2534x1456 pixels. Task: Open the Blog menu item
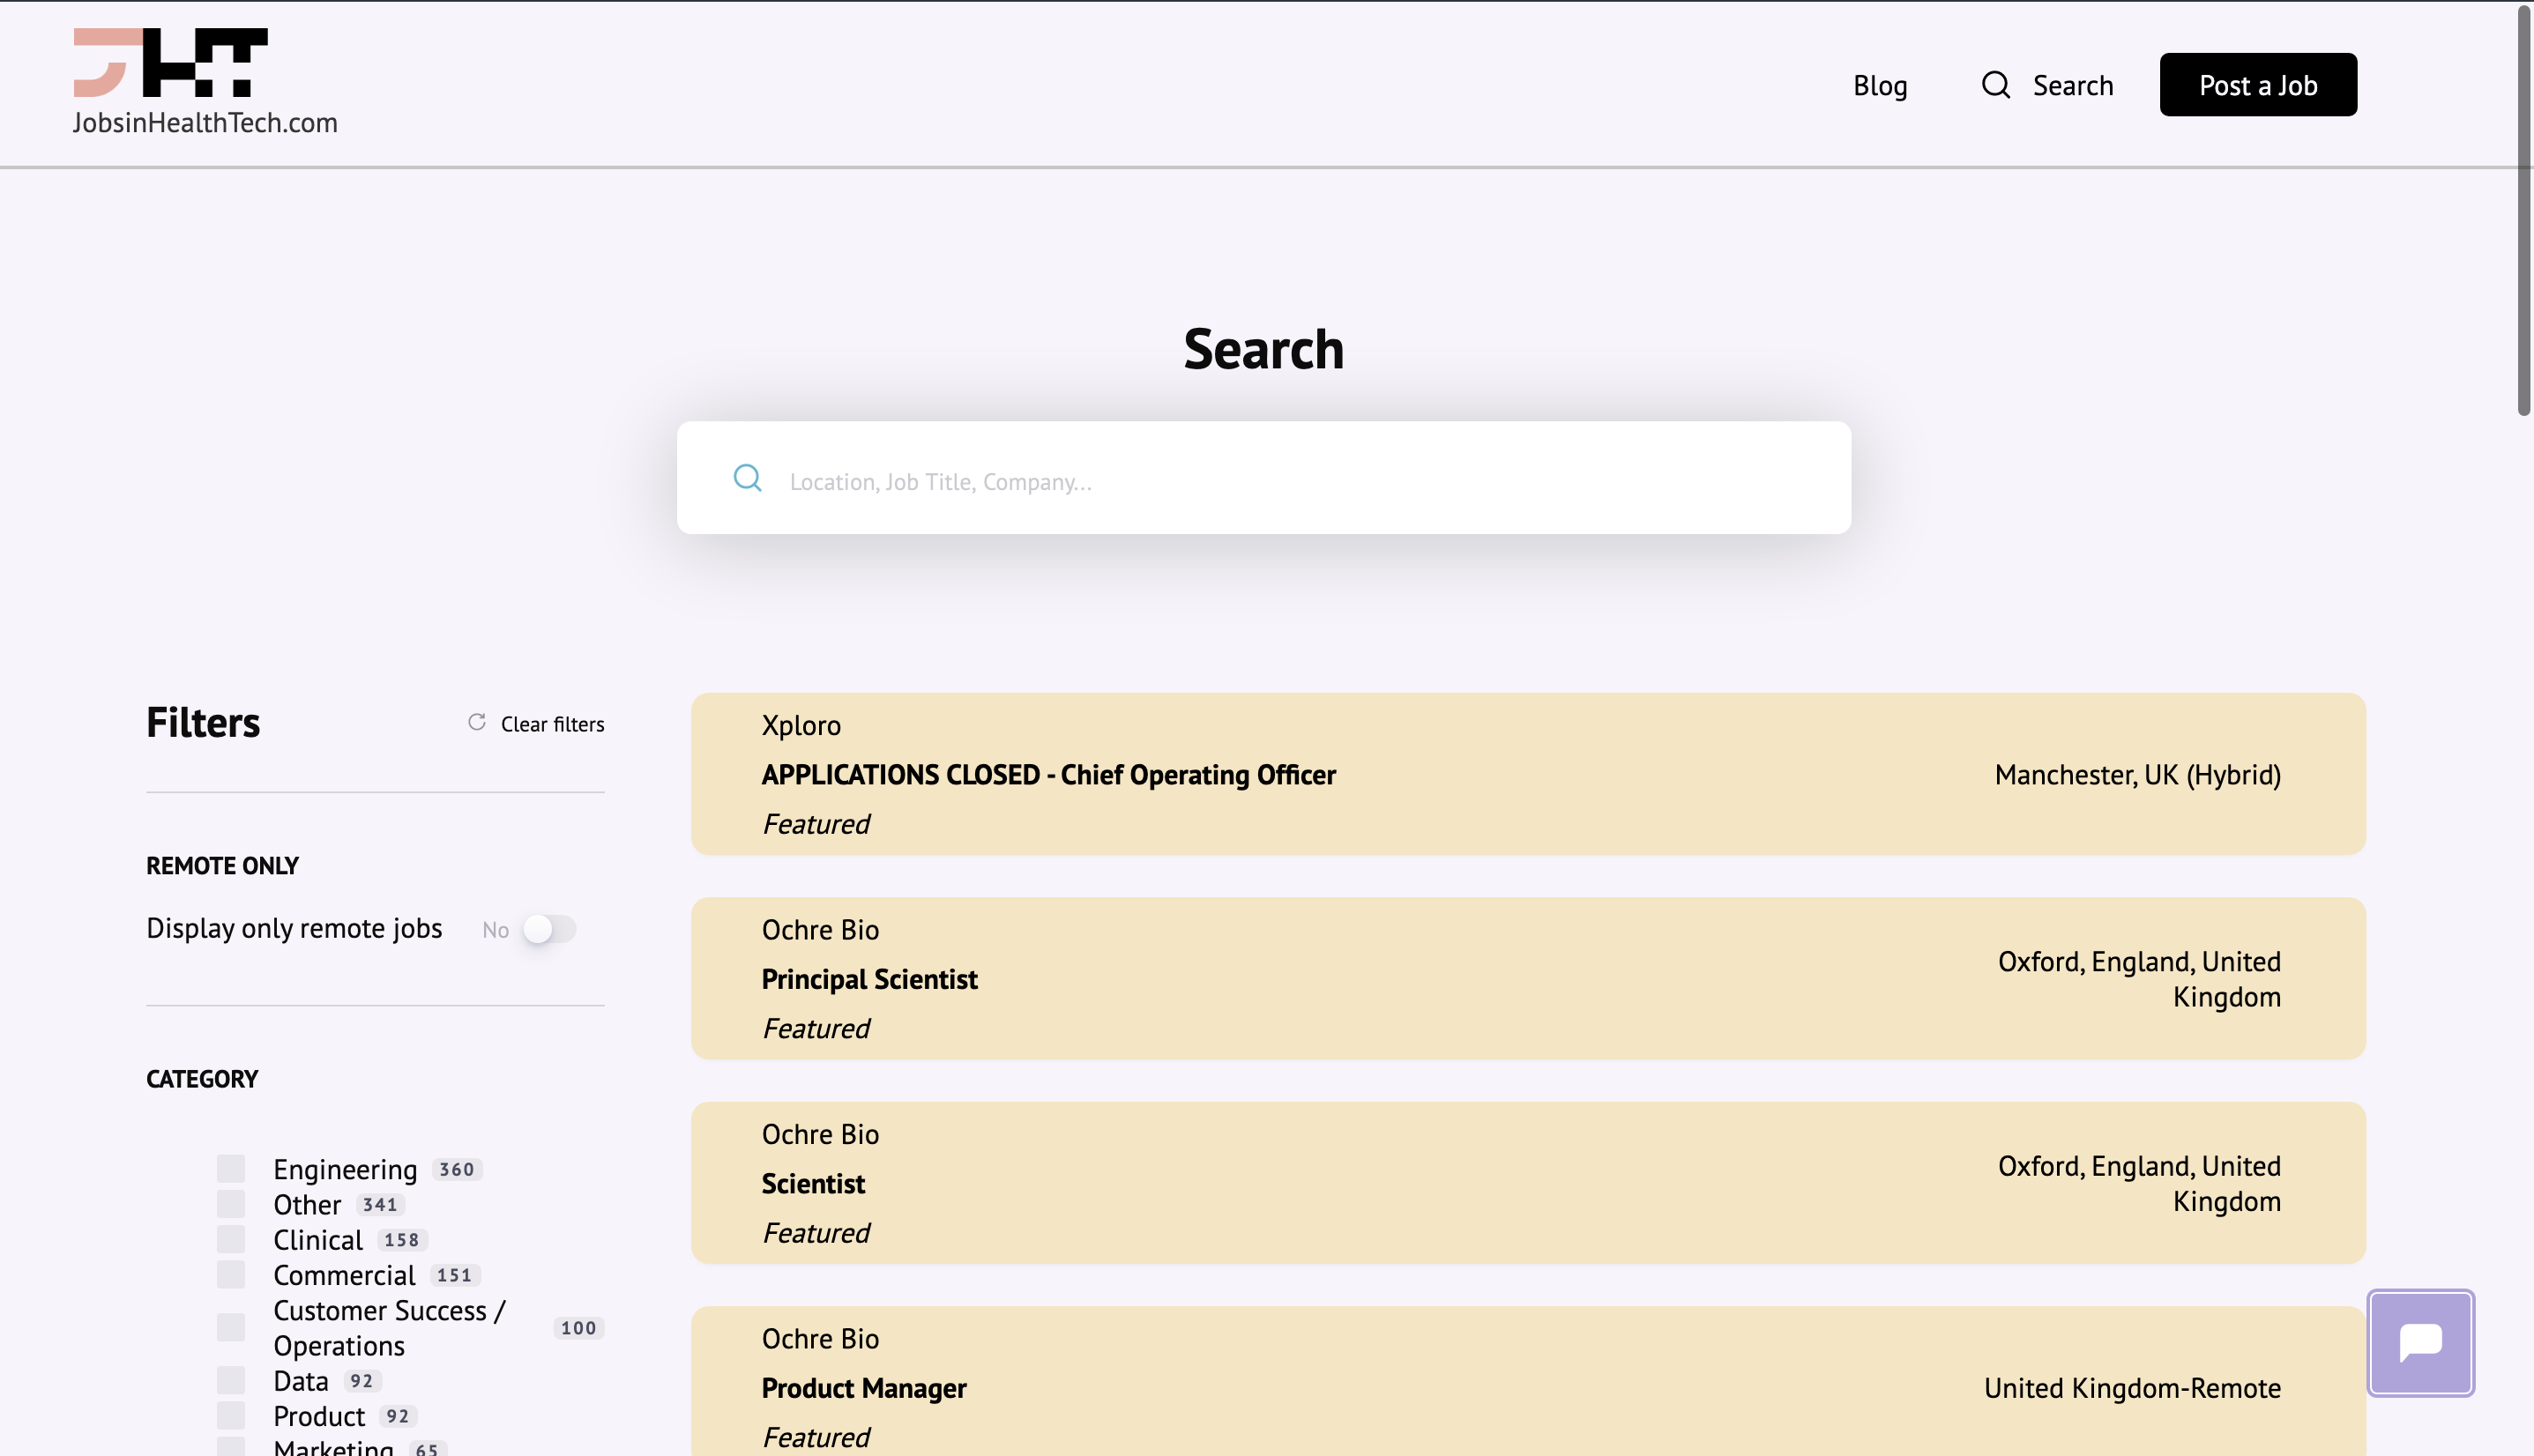(x=1879, y=85)
